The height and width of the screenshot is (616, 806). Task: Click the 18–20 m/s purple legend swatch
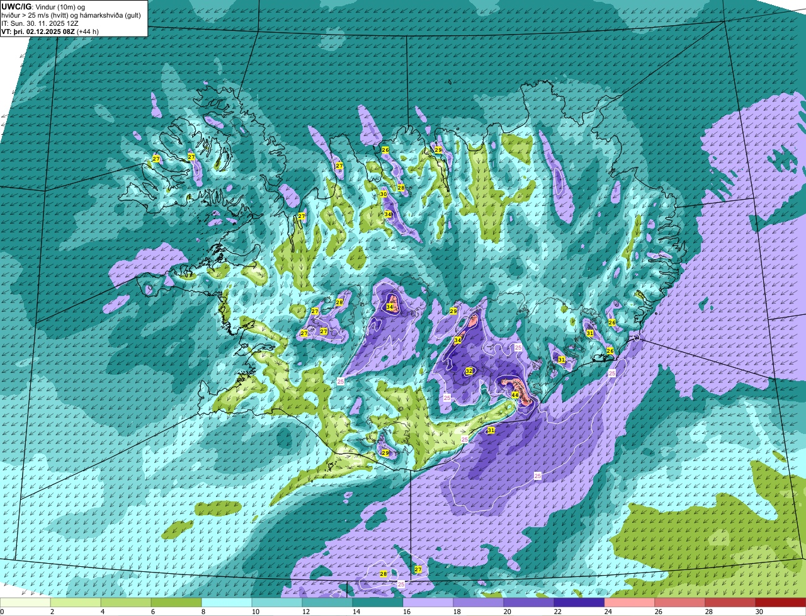pos(479,603)
